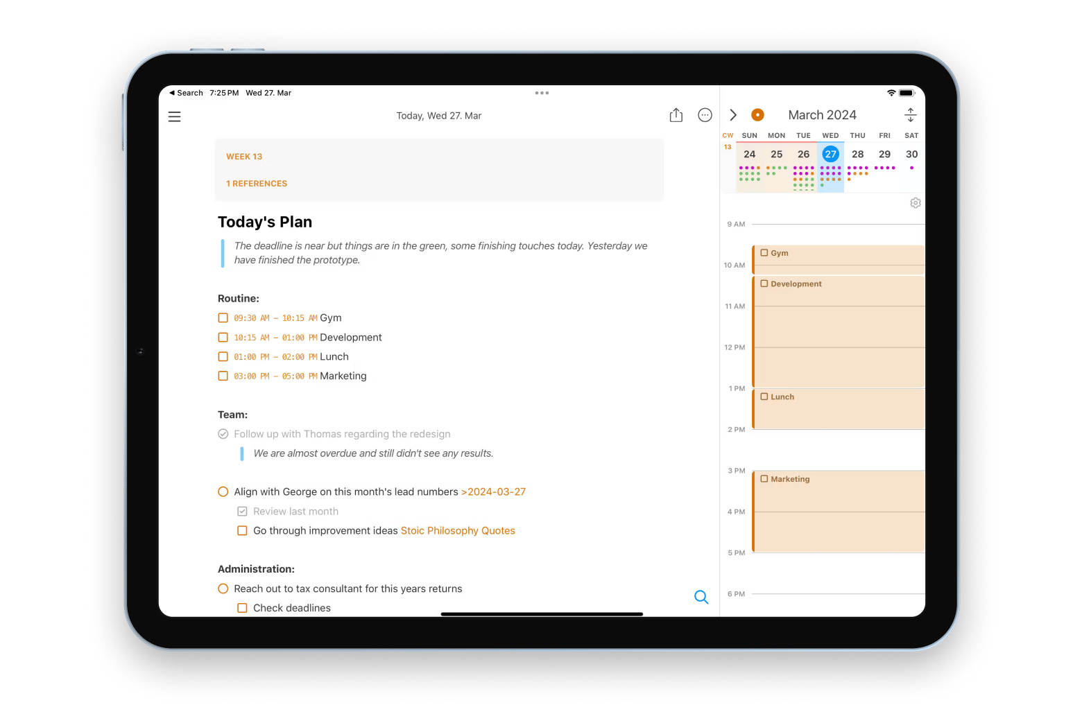Viewport: 1082px width, 714px height.
Task: Select Monday 25 in the calendar
Action: click(x=777, y=154)
